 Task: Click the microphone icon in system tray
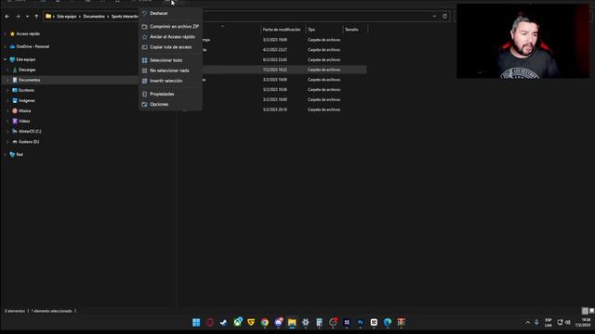pyautogui.click(x=536, y=323)
